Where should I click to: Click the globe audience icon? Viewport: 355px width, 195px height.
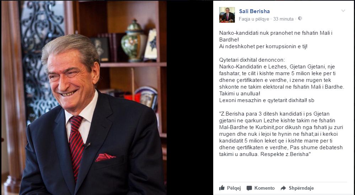(300, 18)
